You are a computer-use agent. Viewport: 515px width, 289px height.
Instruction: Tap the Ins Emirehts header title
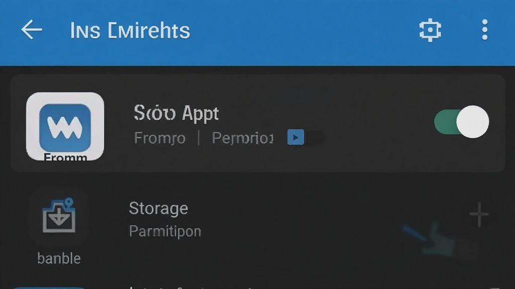(x=130, y=31)
